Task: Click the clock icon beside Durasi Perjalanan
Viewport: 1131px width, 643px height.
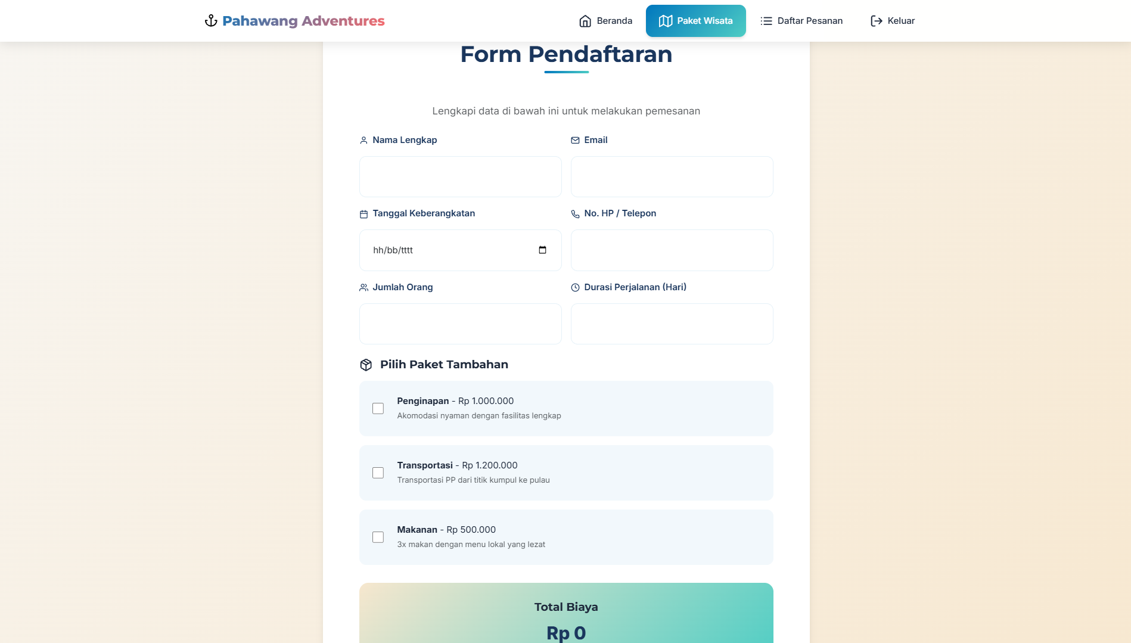Action: click(575, 287)
